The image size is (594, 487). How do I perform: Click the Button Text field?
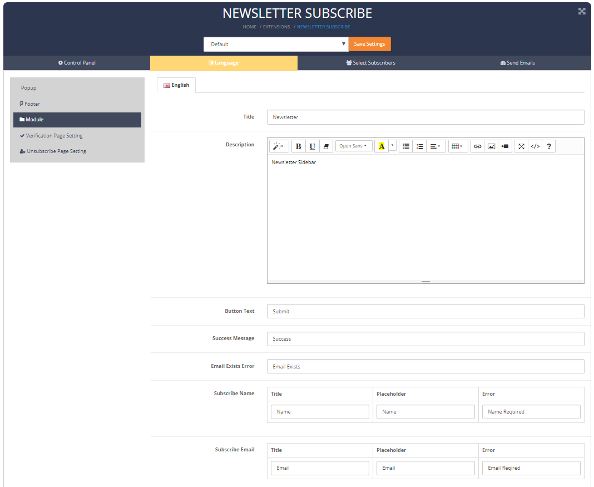point(425,311)
